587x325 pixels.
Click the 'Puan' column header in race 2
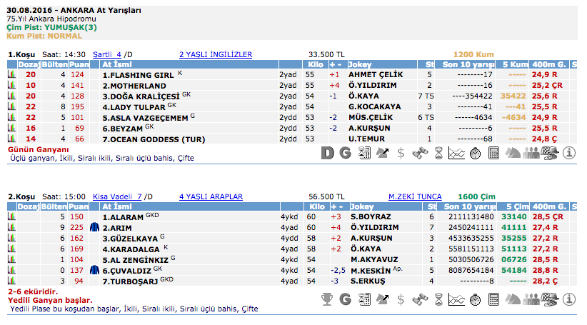point(76,206)
